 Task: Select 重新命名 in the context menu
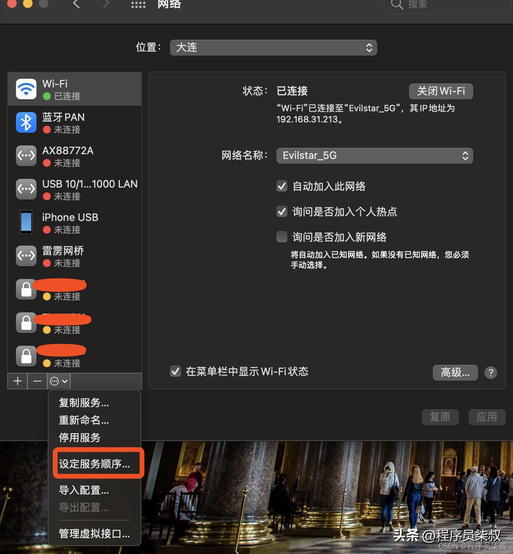click(x=83, y=420)
